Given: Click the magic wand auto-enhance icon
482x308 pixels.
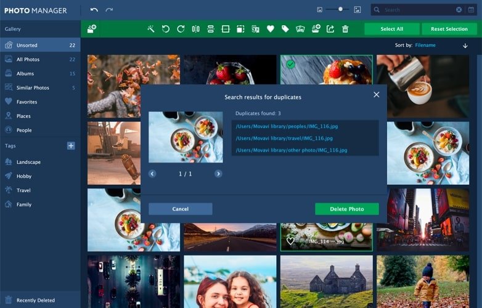Looking at the screenshot, I should (x=150, y=29).
